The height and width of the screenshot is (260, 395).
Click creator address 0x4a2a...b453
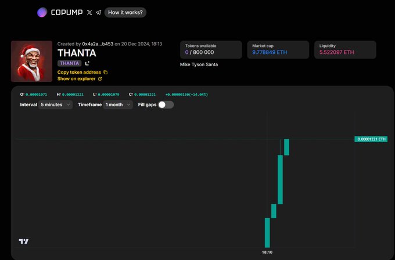pyautogui.click(x=98, y=44)
